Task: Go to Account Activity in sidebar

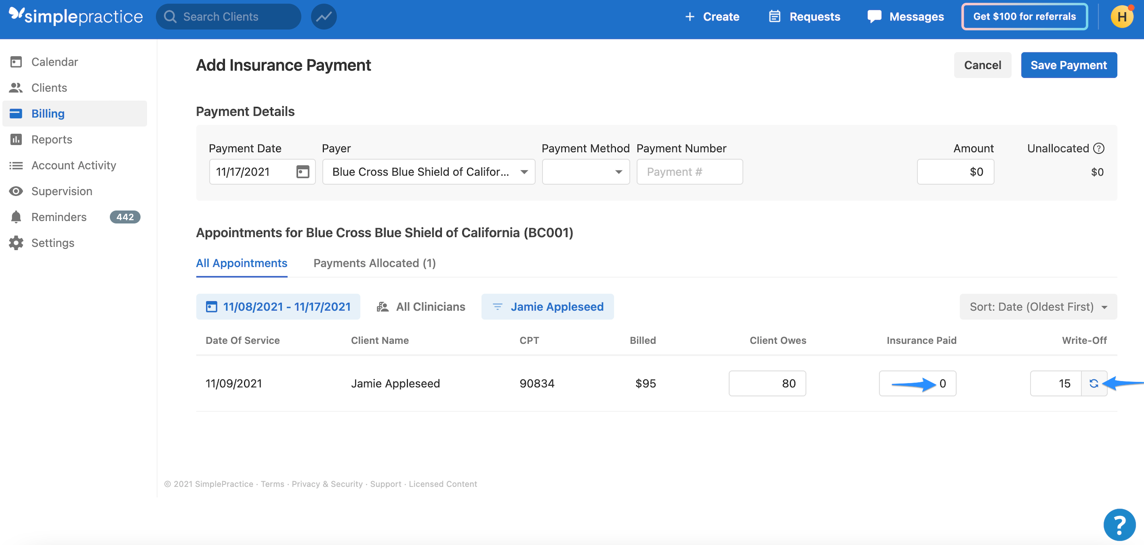Action: point(75,165)
